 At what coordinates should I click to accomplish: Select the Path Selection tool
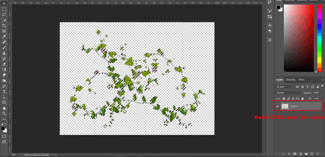point(4,97)
